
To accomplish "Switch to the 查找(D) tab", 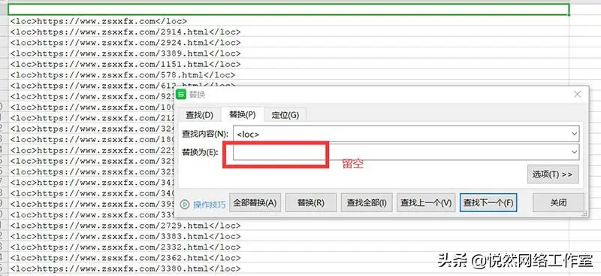I will click(x=199, y=115).
